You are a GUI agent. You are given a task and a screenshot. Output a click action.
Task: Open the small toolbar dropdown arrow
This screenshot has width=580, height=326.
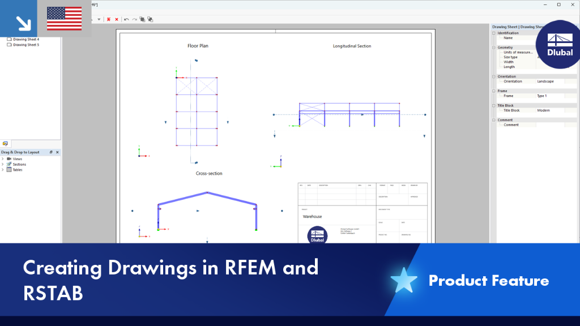tap(99, 19)
